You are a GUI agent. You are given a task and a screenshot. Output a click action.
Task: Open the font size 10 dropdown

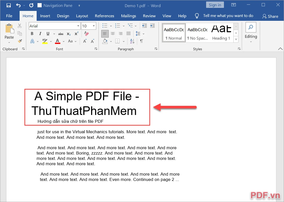point(94,26)
